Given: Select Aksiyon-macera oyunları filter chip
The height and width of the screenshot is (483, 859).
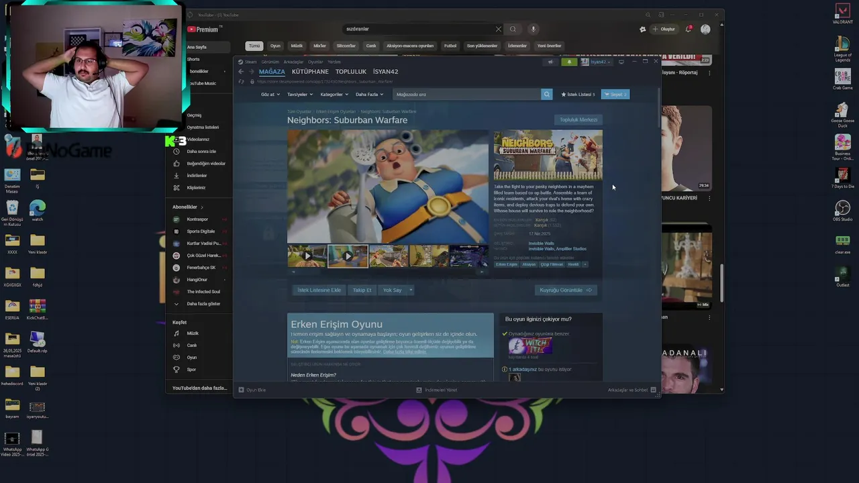Looking at the screenshot, I should click(x=410, y=46).
